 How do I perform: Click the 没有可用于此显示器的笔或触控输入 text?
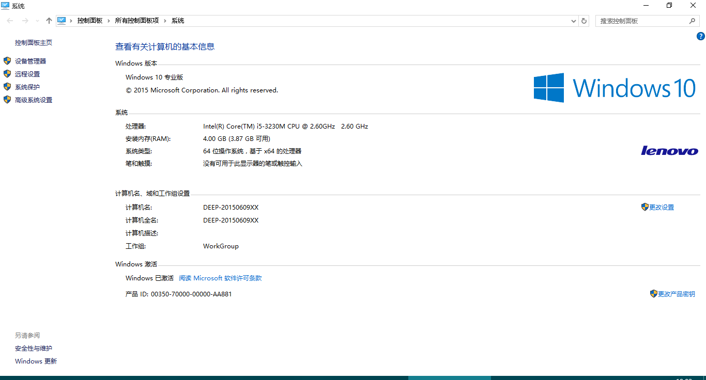(x=253, y=164)
